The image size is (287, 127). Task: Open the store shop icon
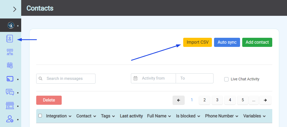click(10, 106)
